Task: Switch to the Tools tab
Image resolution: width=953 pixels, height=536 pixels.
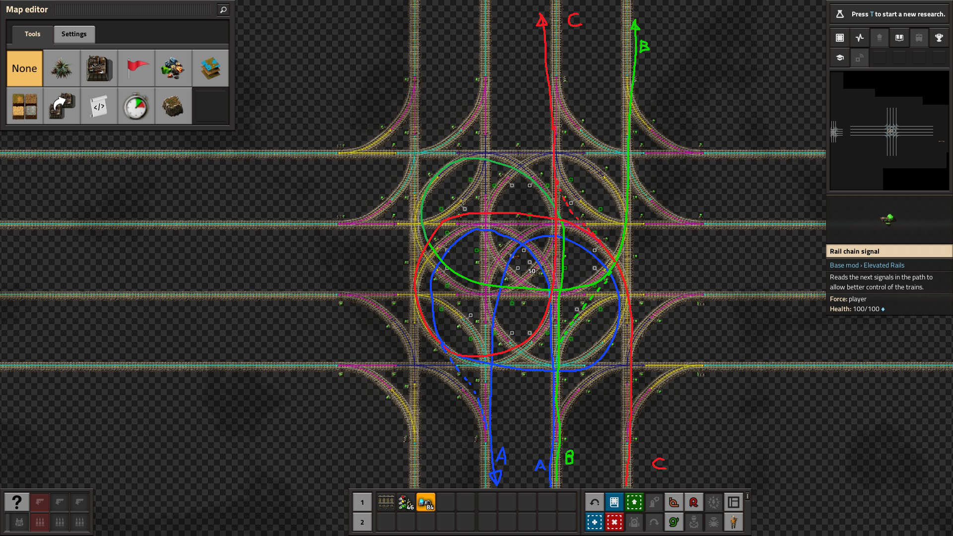Action: 32,34
